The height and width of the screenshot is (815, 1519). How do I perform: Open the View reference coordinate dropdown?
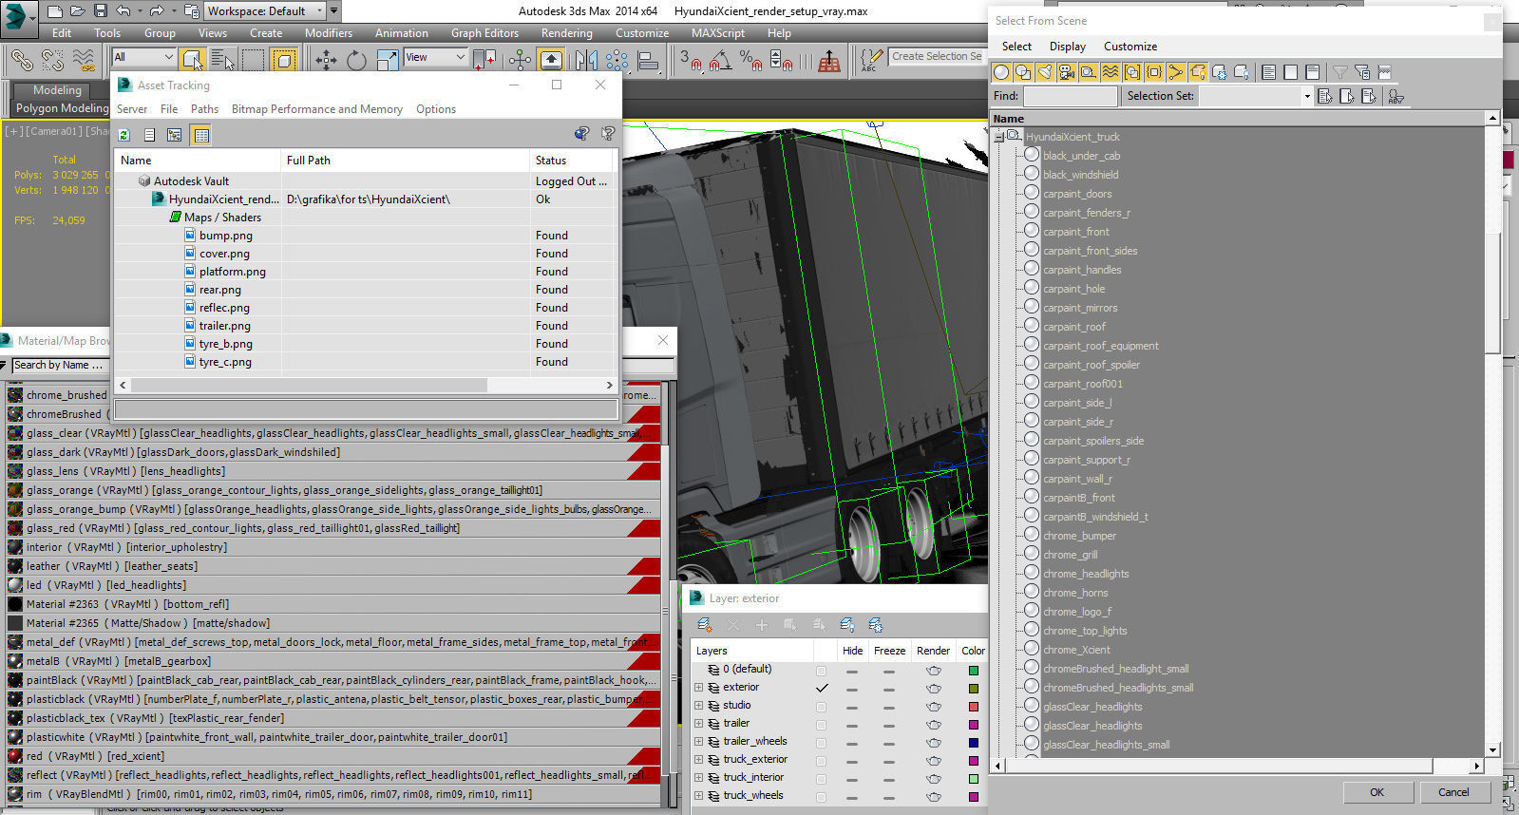click(x=435, y=57)
